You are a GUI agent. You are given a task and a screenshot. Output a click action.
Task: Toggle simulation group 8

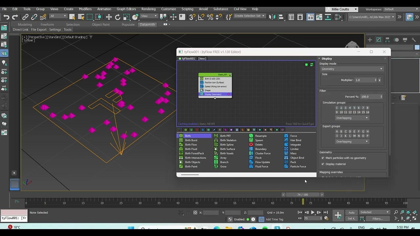(x=367, y=108)
